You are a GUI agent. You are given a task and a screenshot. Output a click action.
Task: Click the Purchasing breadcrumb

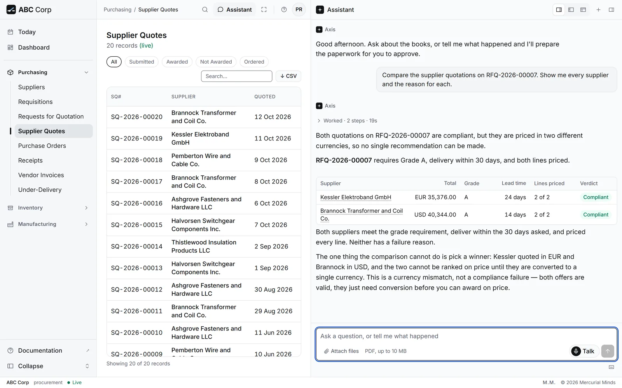(117, 10)
